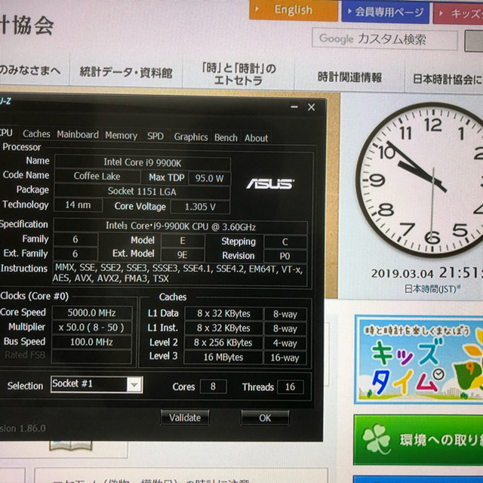Switch to the Caches tab

pos(36,134)
